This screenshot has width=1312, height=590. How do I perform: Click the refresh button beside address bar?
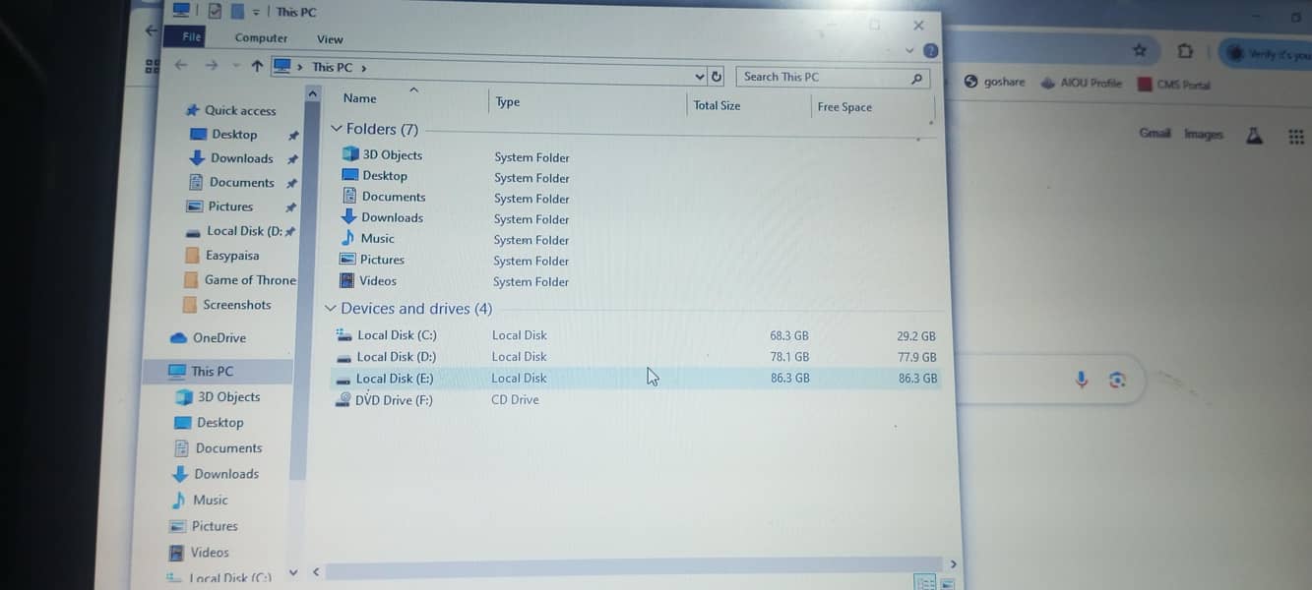(x=717, y=77)
